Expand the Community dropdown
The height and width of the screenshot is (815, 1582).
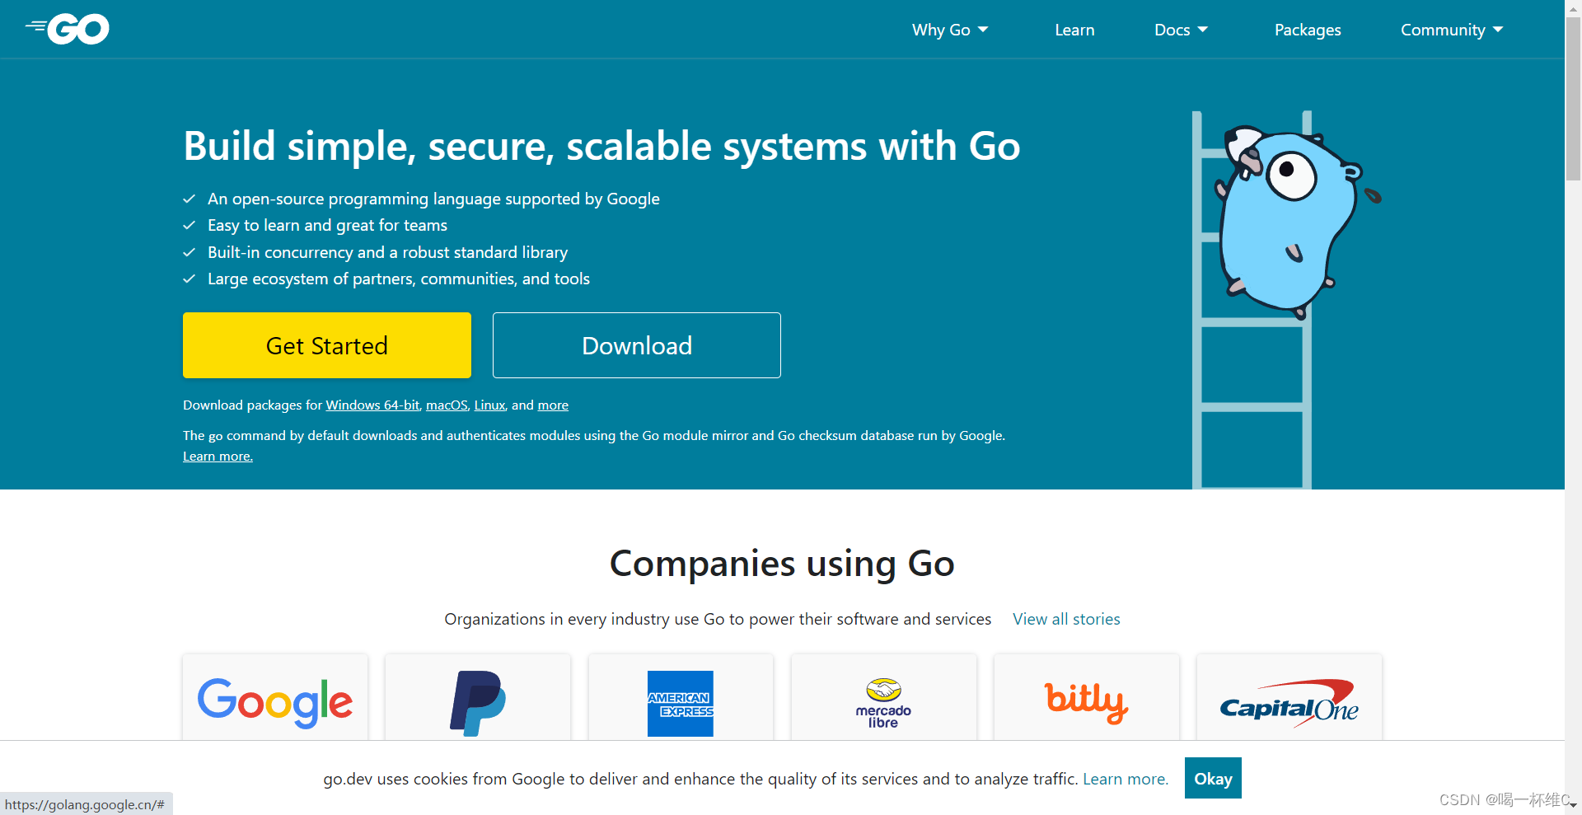[1451, 30]
